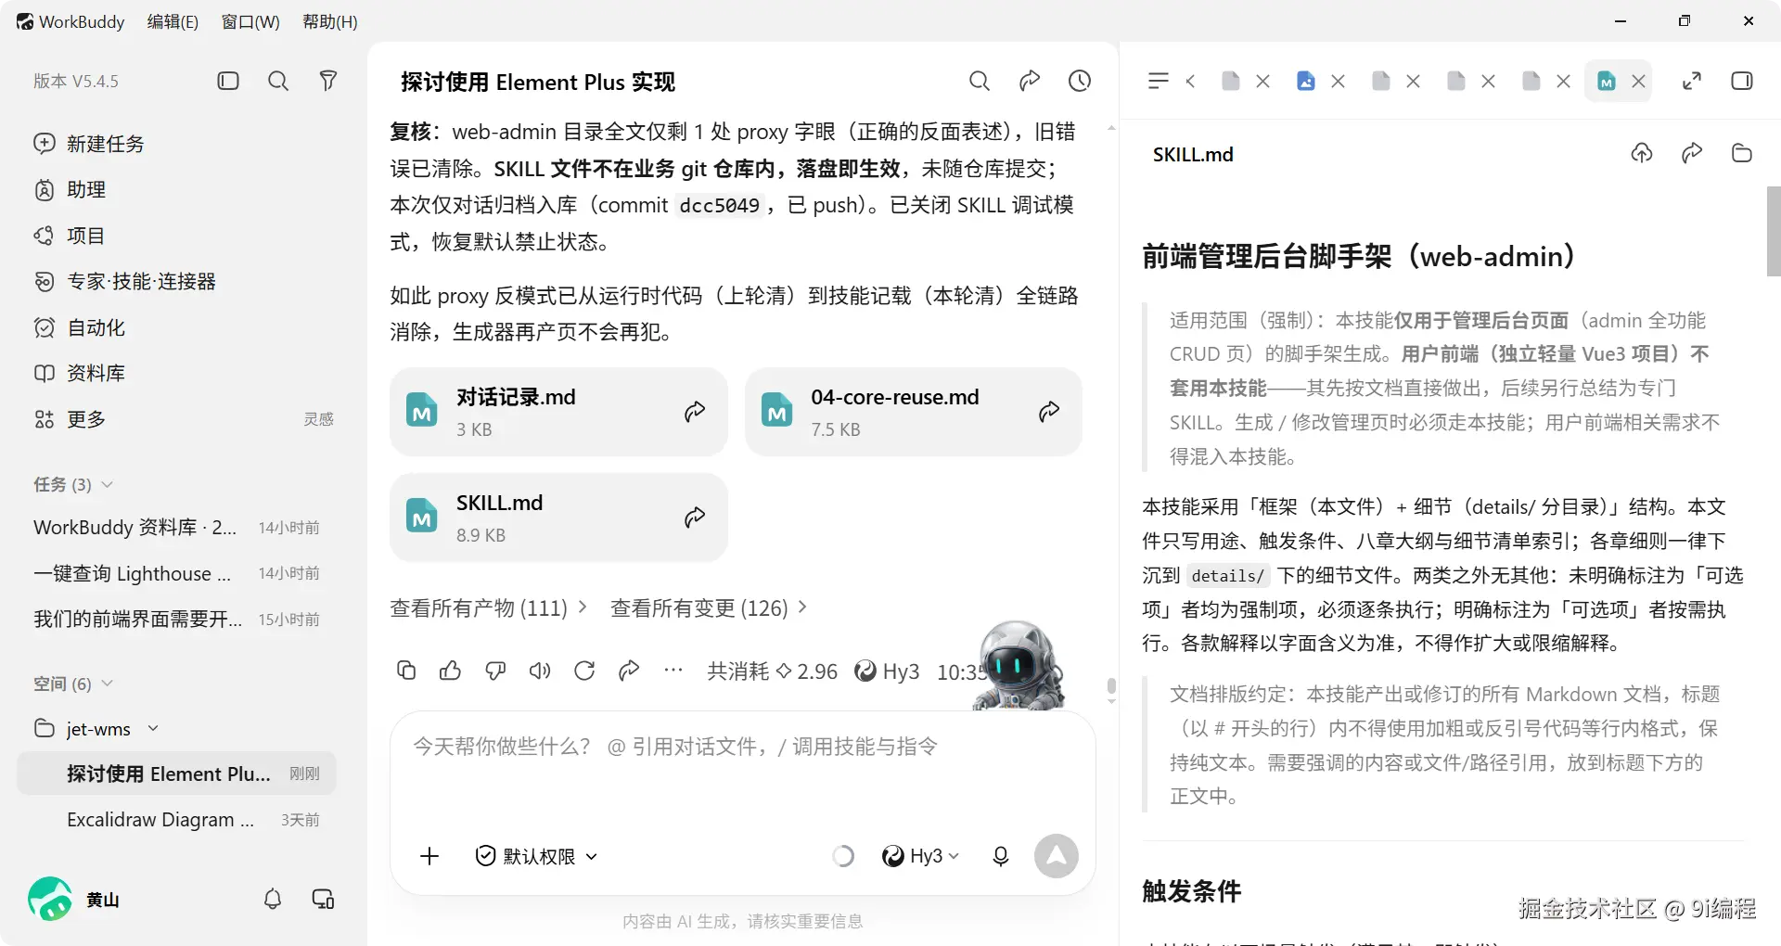The image size is (1781, 946).
Task: Upload SKILL.md to cloud
Action: point(1642,153)
